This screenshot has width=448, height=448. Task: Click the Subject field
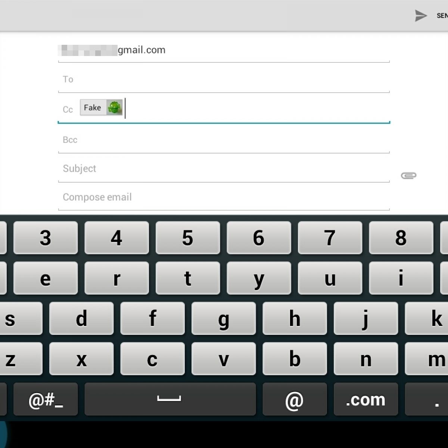(224, 169)
